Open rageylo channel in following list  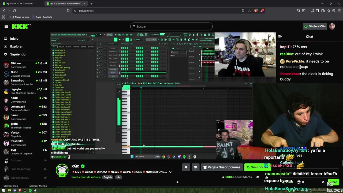pos(25,91)
